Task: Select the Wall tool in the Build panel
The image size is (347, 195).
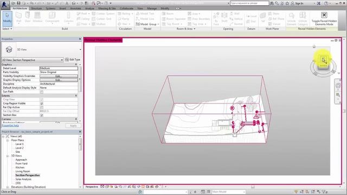Action: [x=18, y=17]
